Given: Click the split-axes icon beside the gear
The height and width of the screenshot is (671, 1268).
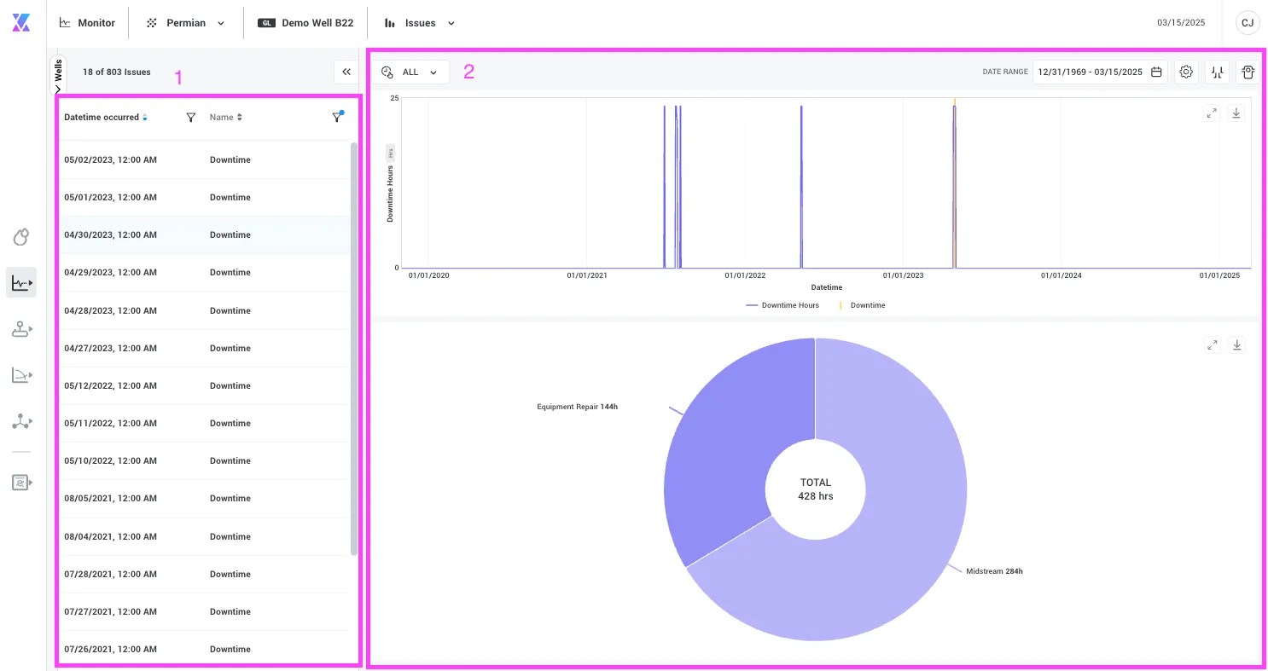Looking at the screenshot, I should (1218, 72).
